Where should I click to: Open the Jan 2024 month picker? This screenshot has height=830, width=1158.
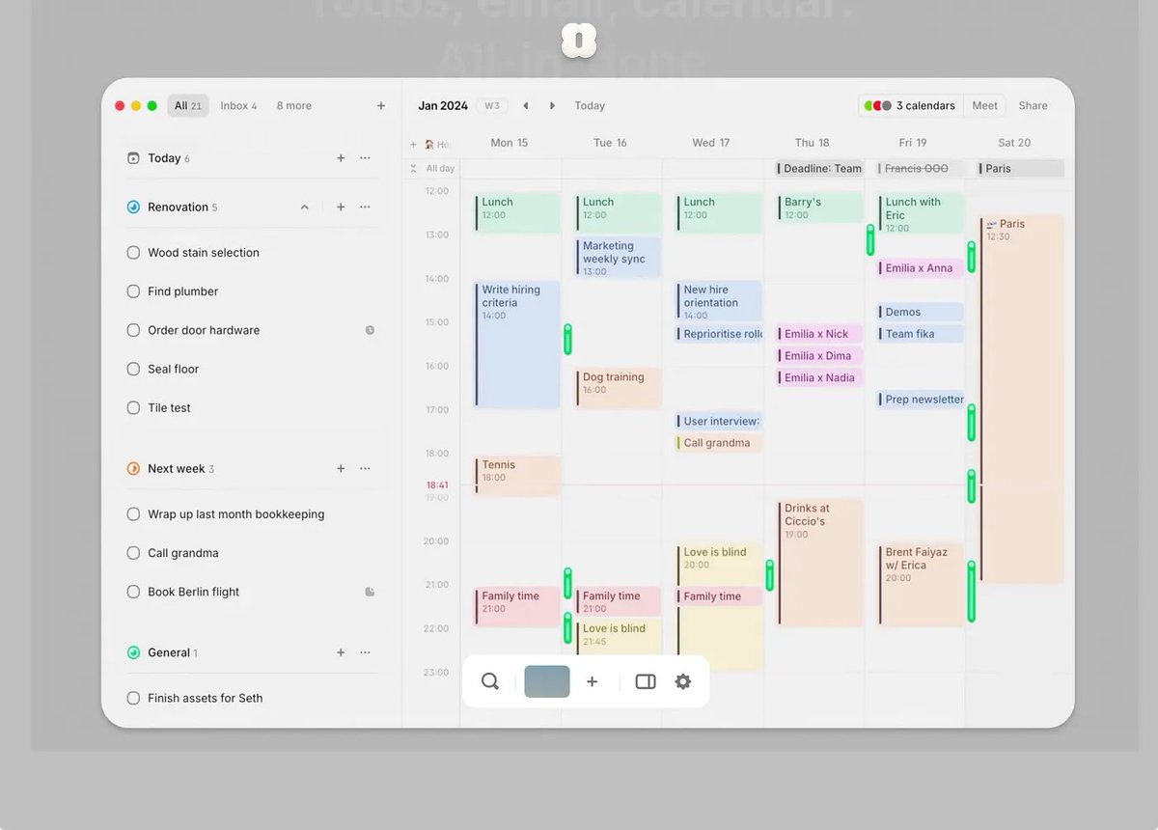point(443,106)
